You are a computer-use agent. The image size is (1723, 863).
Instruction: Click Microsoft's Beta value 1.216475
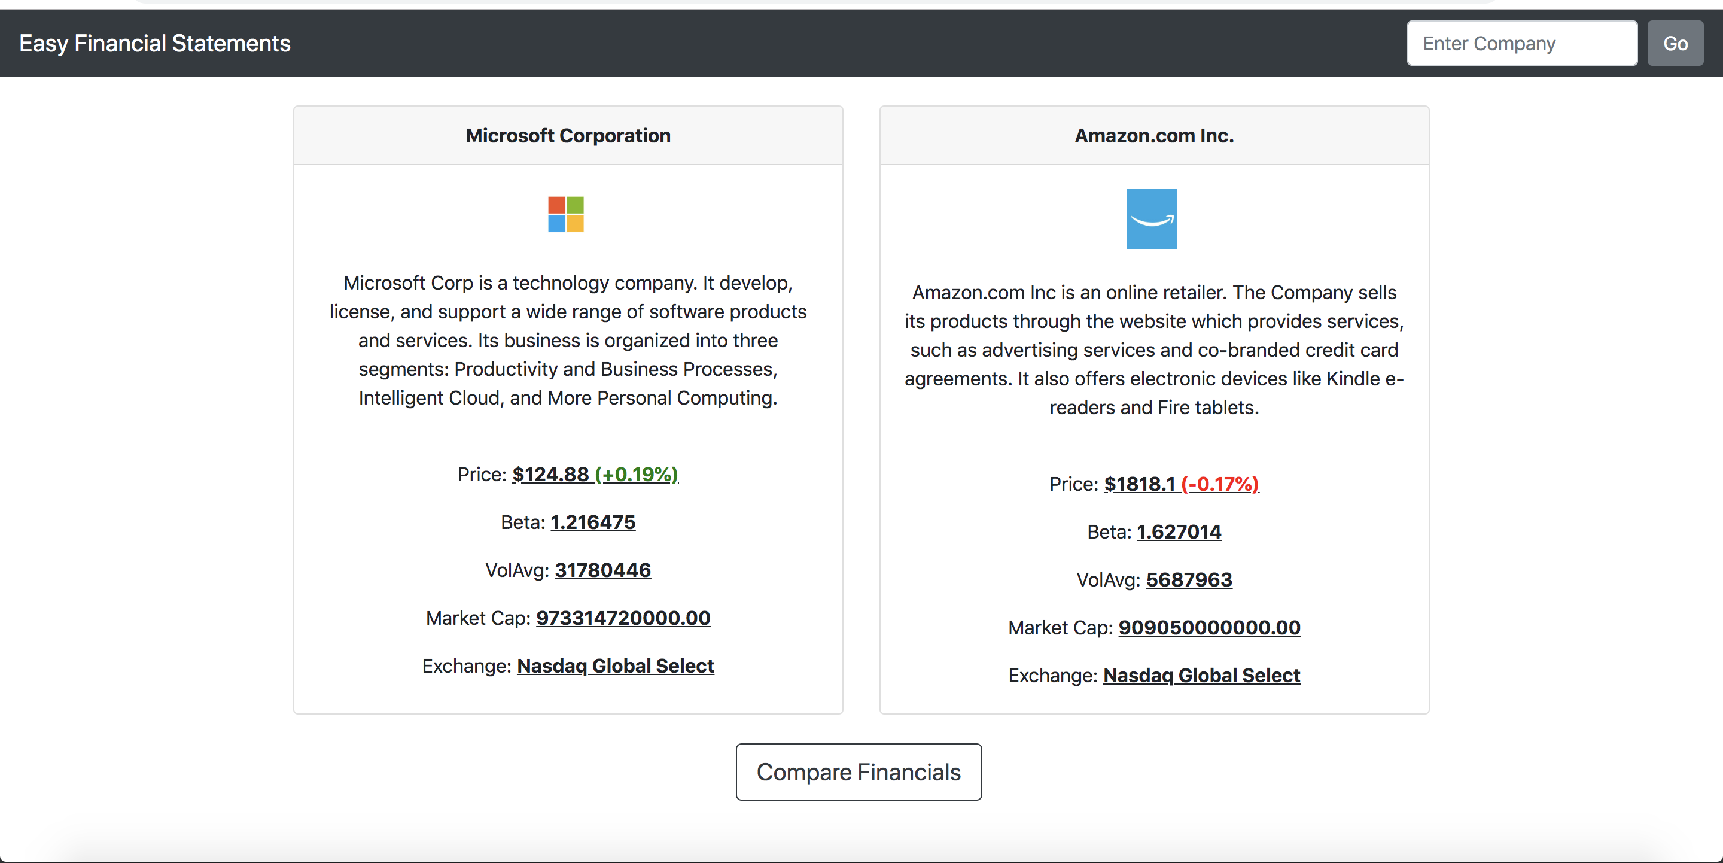coord(593,522)
